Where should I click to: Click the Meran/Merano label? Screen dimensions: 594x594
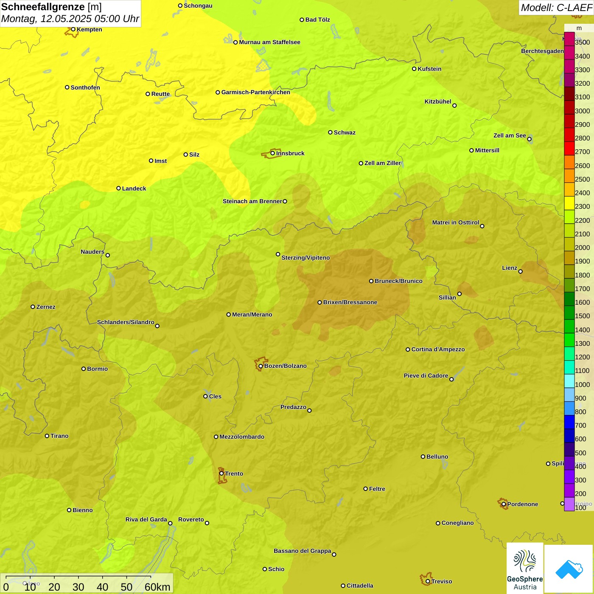(252, 314)
